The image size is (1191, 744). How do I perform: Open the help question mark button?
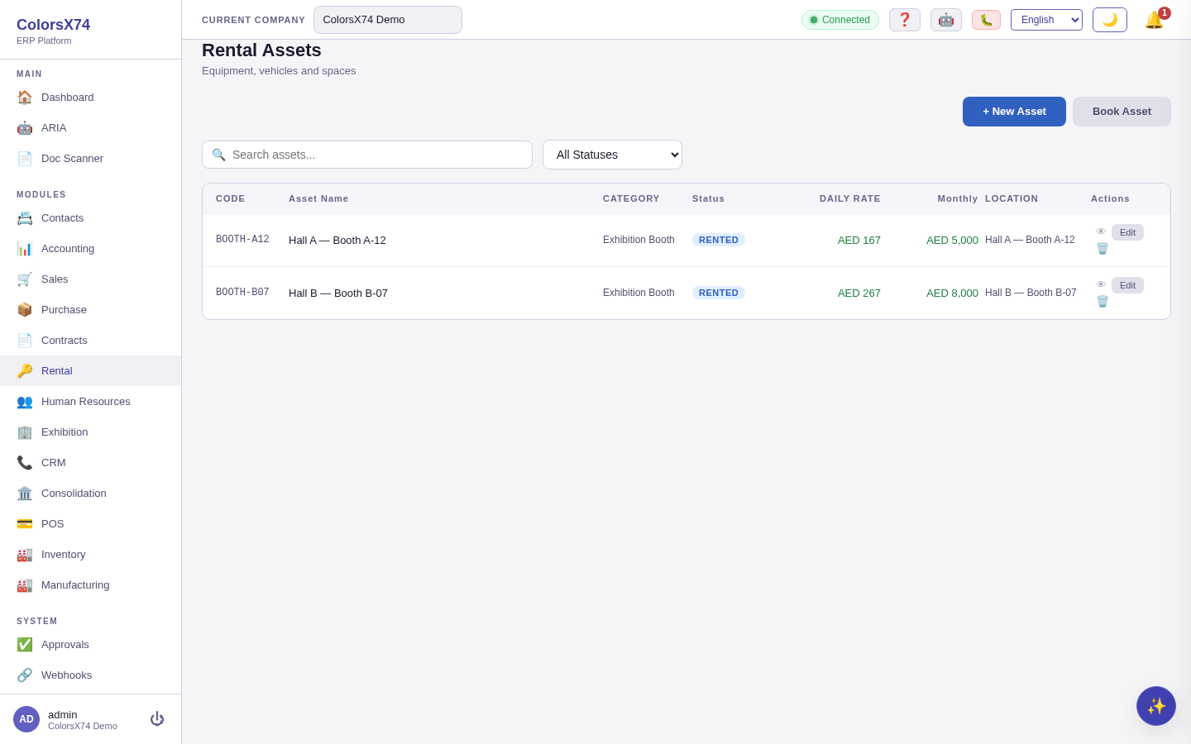[905, 20]
